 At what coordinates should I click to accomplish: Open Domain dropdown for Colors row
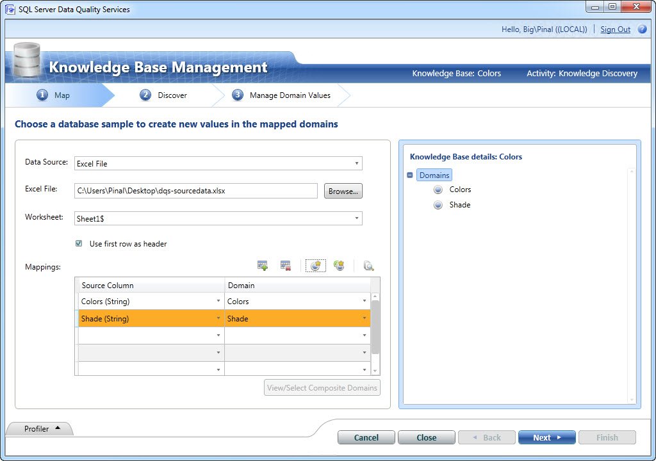(x=365, y=301)
